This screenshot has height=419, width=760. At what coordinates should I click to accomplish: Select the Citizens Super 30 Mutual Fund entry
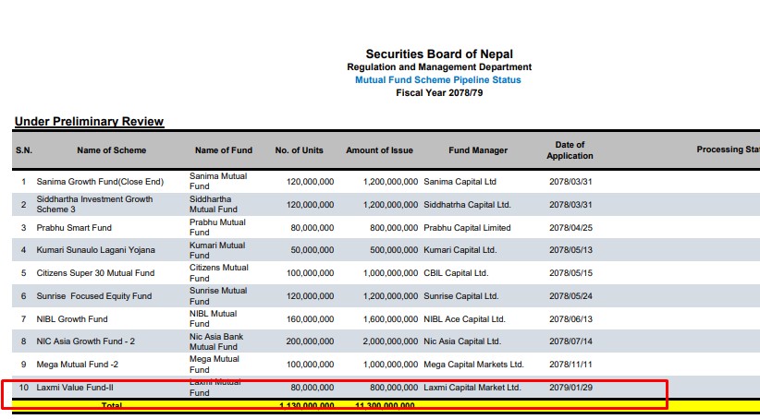(95, 273)
